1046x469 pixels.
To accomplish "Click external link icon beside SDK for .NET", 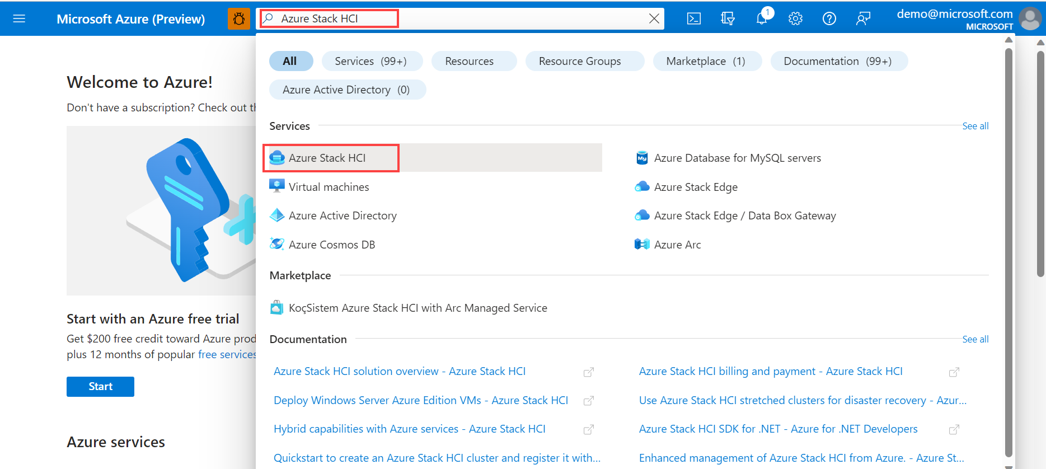I will [954, 430].
